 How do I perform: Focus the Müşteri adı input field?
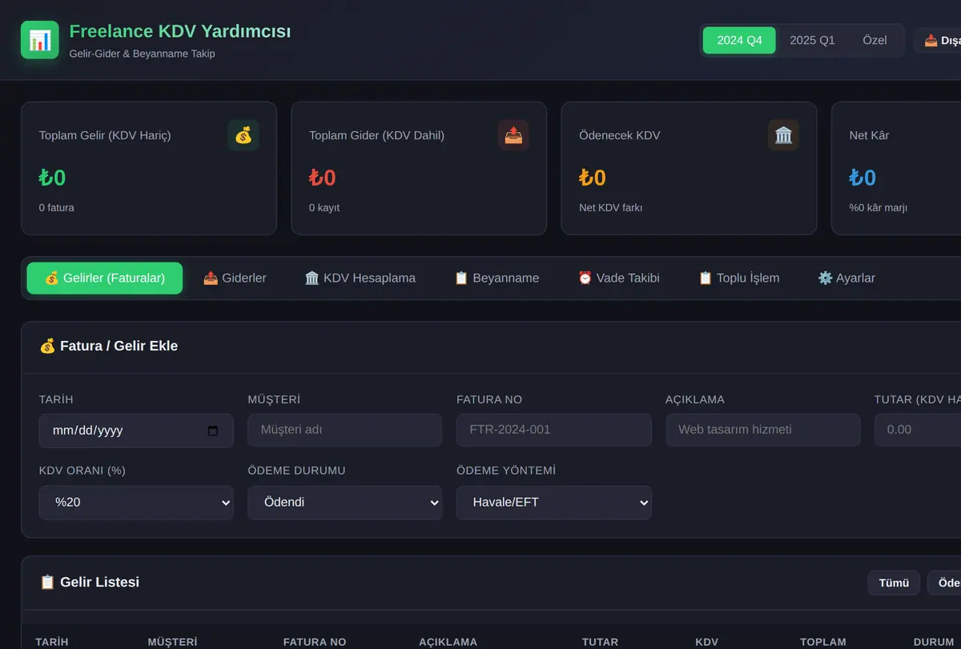click(344, 430)
